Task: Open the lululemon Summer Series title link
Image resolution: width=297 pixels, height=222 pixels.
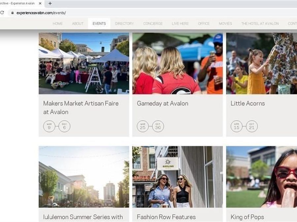Action: [83, 217]
